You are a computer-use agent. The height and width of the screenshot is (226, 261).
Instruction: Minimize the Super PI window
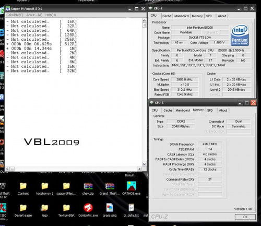click(x=129, y=9)
